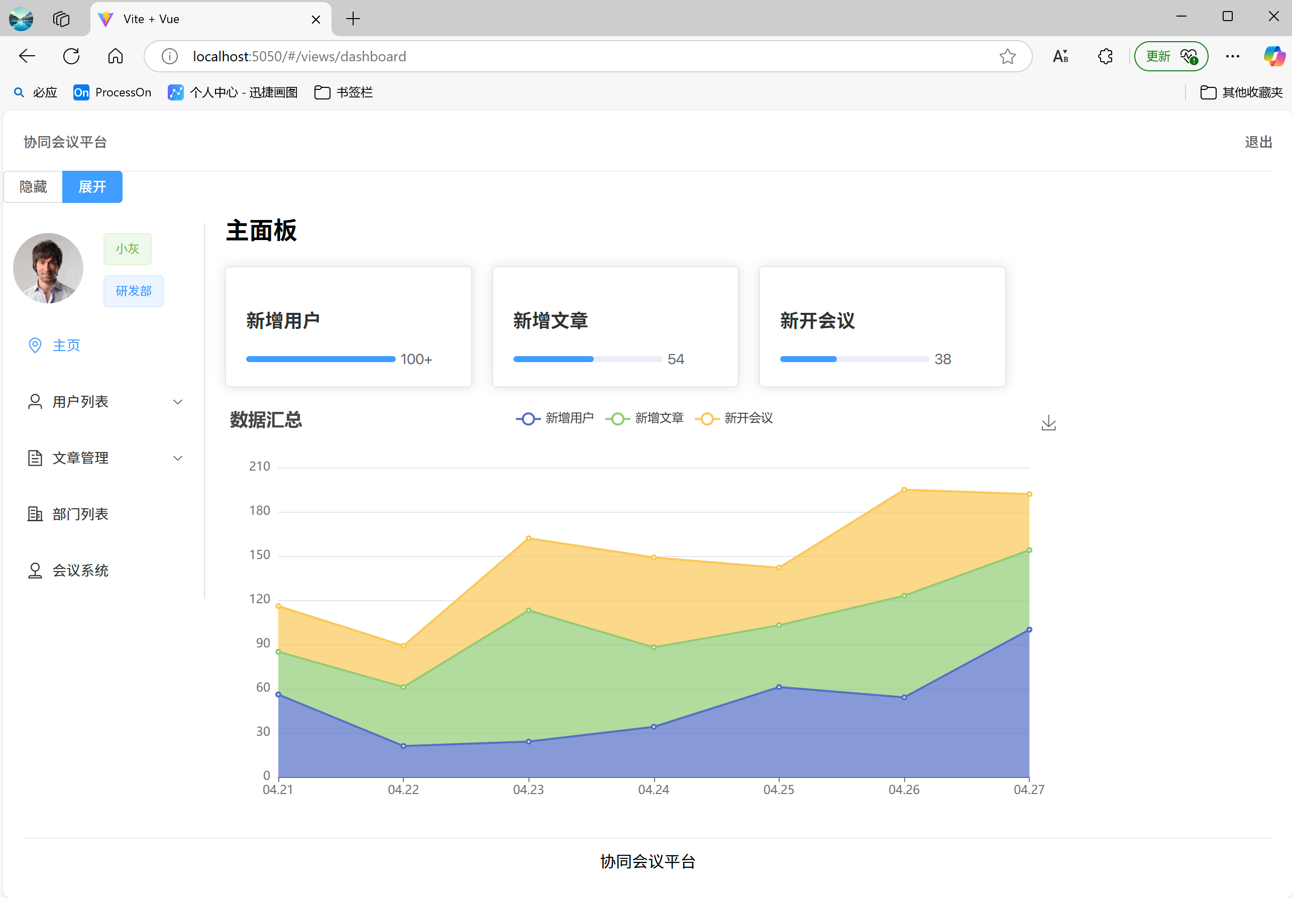Click the user avatar photo
The width and height of the screenshot is (1292, 898).
coord(48,268)
